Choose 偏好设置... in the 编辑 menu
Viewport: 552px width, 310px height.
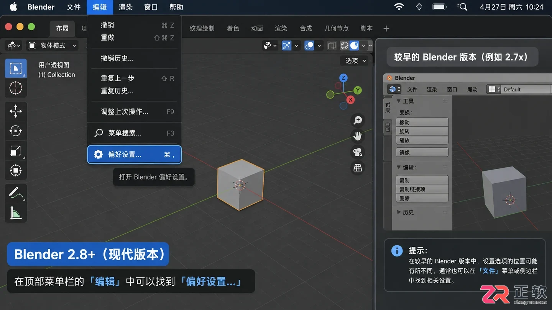pos(134,155)
